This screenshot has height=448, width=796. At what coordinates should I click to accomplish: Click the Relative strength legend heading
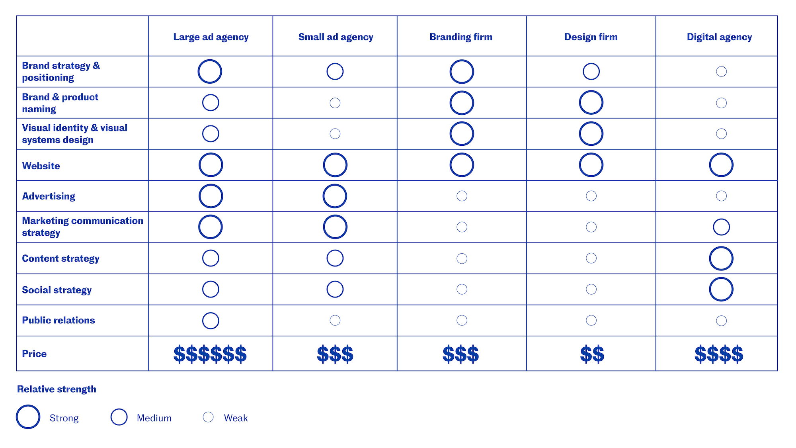pyautogui.click(x=57, y=389)
